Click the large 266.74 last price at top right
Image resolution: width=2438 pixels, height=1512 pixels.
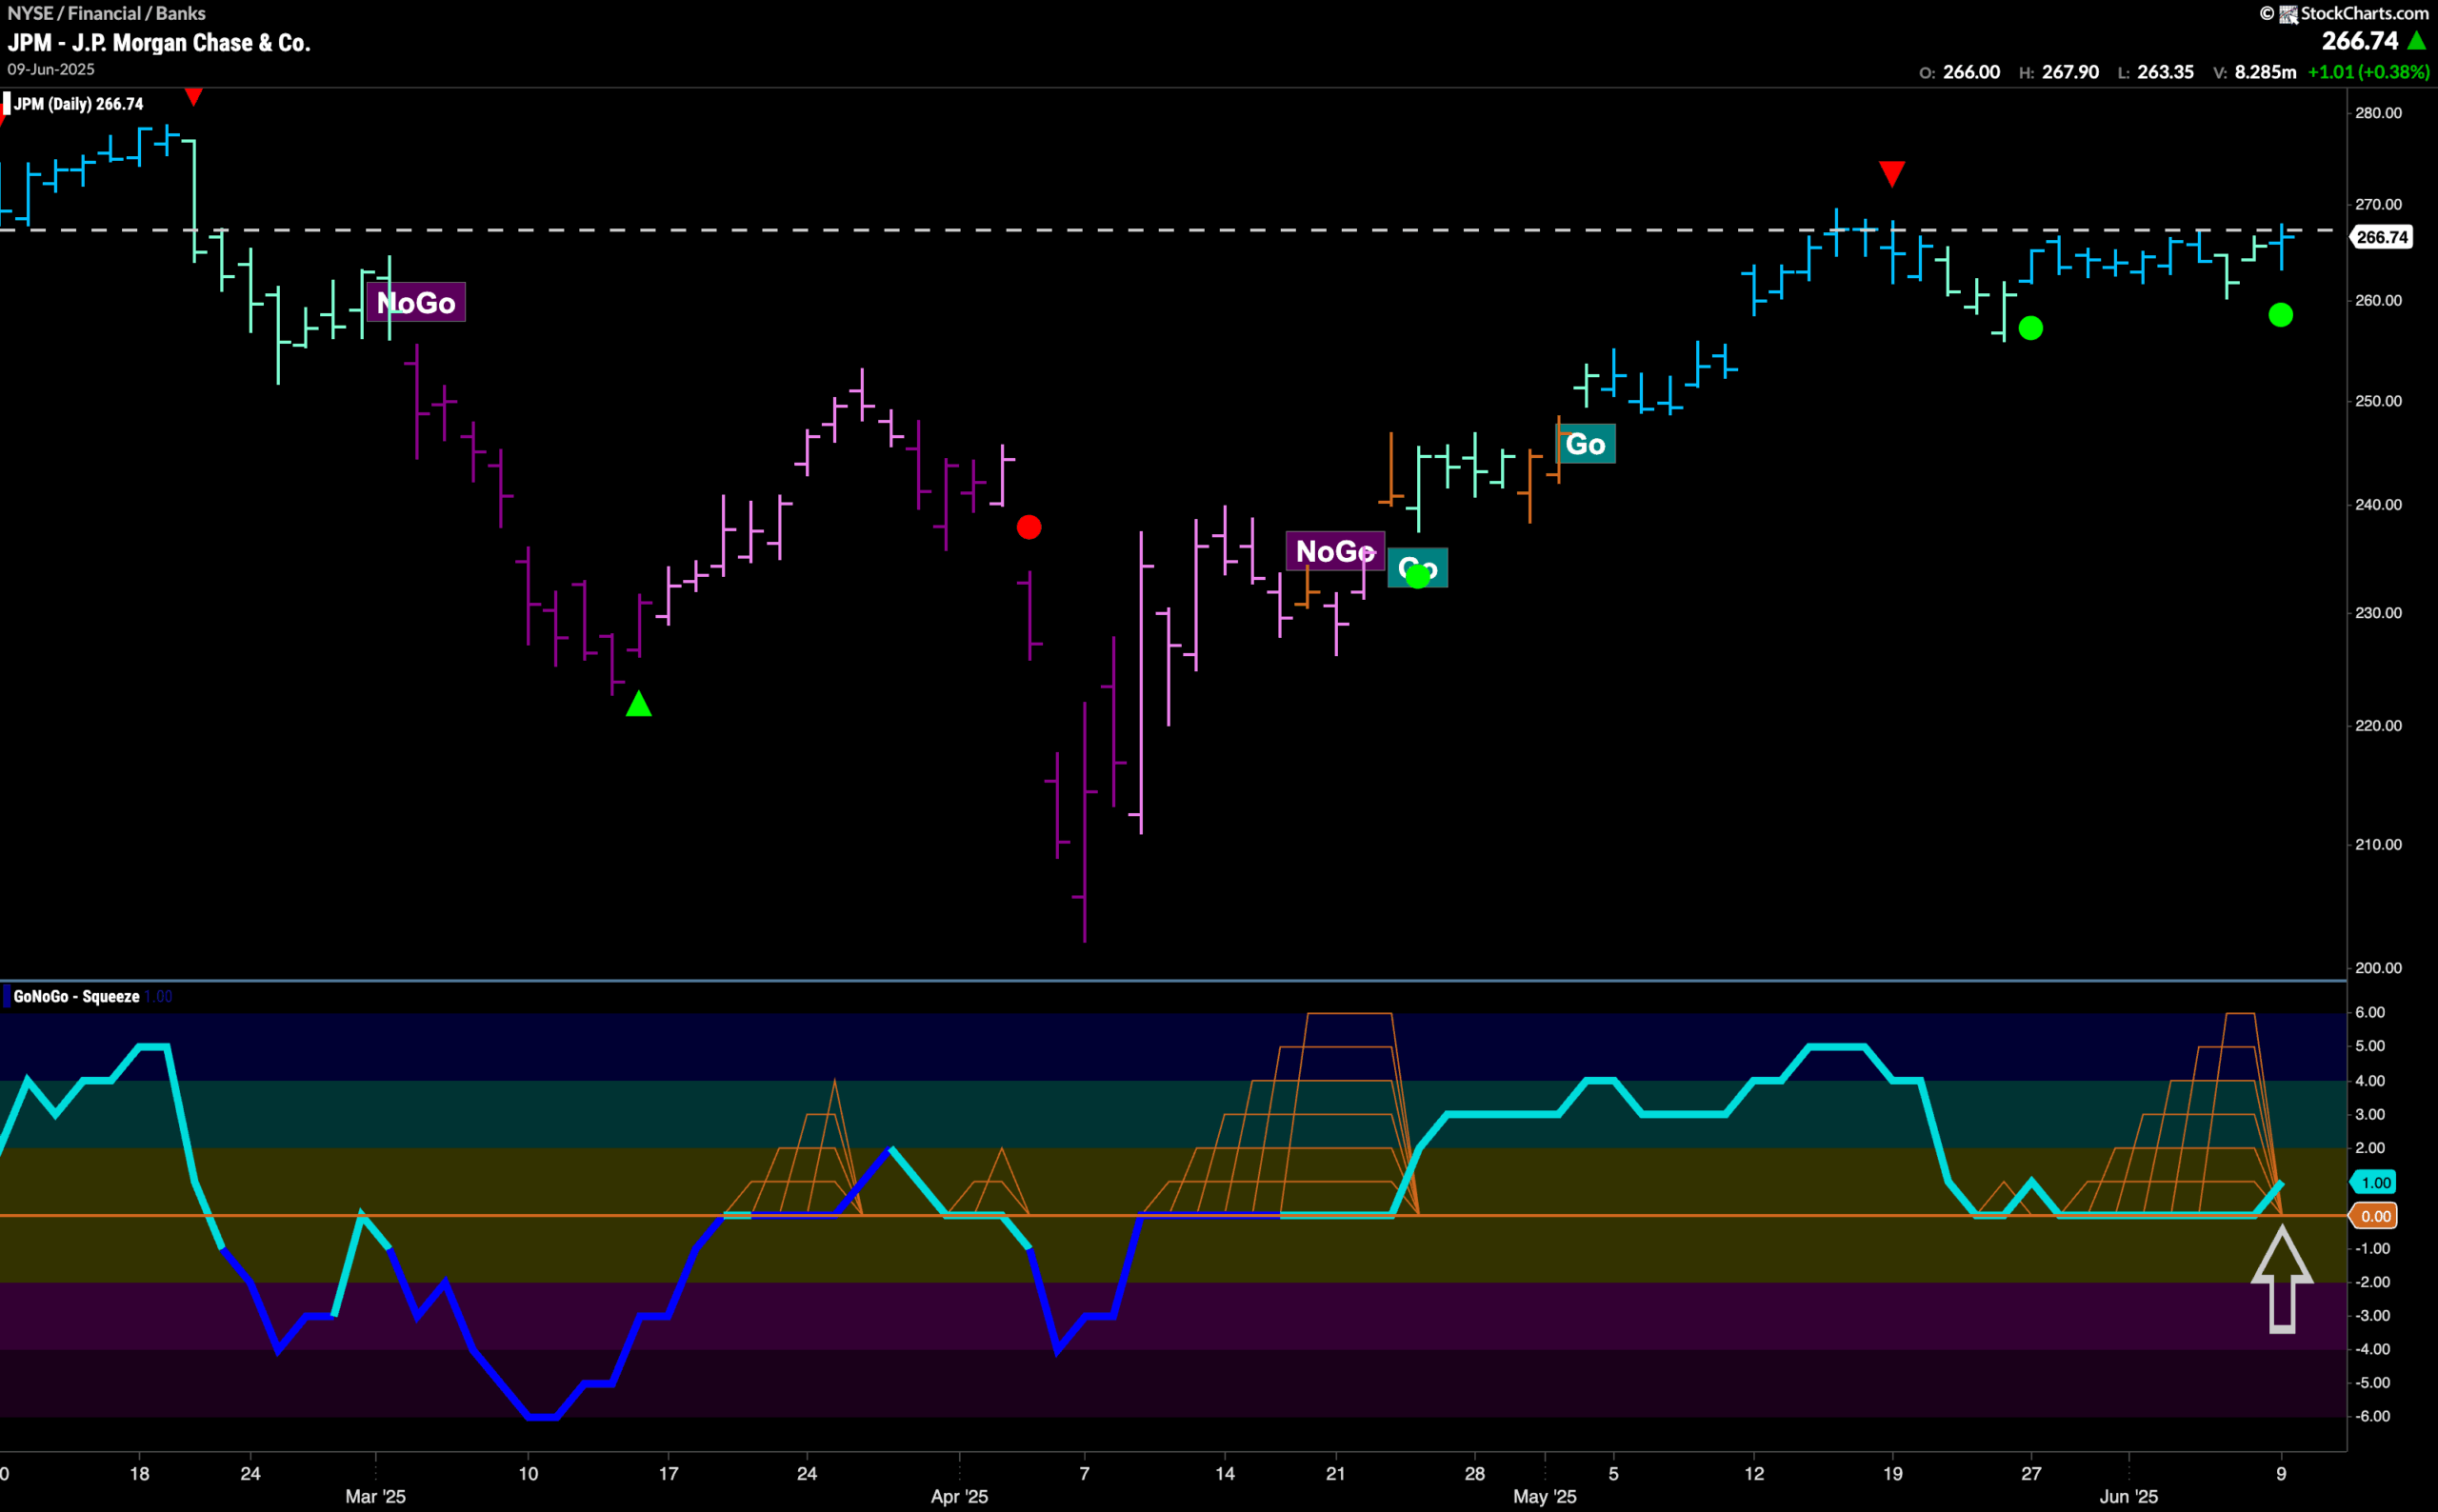(2360, 41)
